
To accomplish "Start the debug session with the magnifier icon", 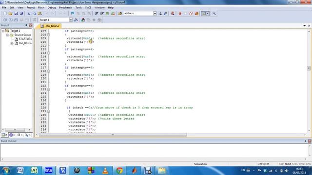I will pyautogui.click(x=173, y=14).
